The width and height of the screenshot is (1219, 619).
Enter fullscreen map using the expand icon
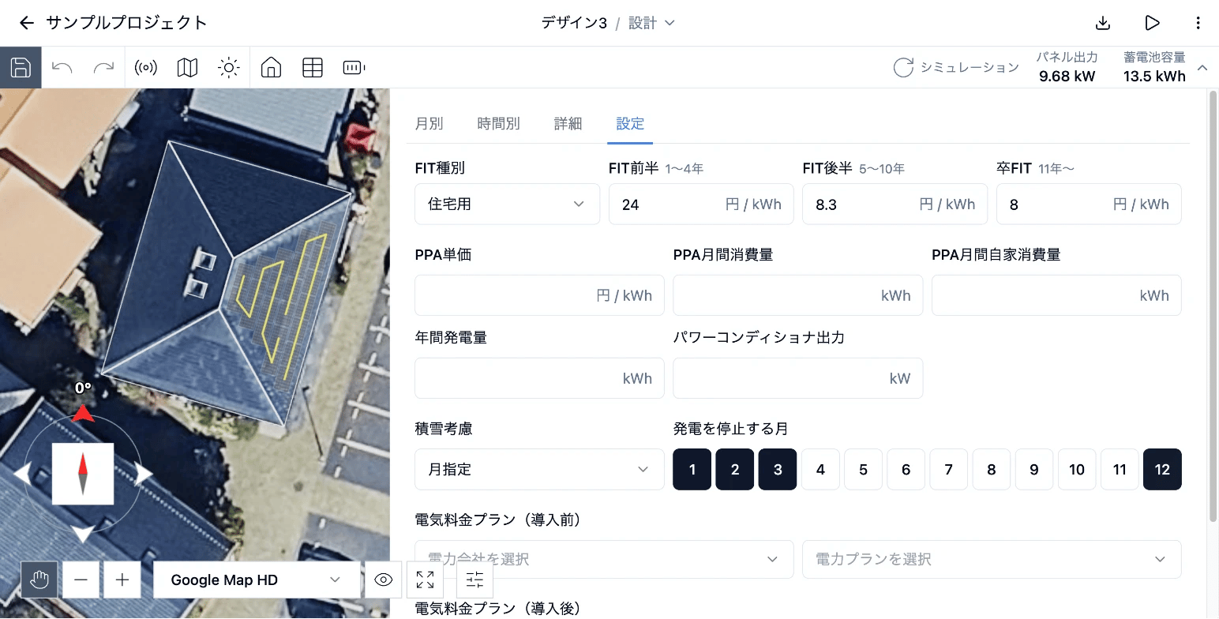[425, 580]
